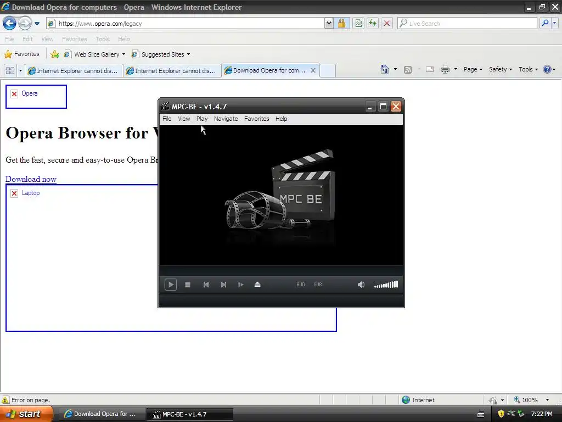Screen dimensions: 562x422
Task: Click the Print icon
Action: click(x=445, y=69)
